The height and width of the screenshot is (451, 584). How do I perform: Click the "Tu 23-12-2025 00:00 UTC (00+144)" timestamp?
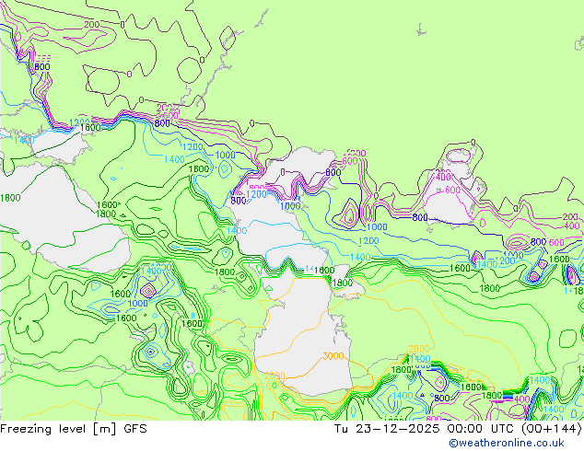pyautogui.click(x=458, y=429)
